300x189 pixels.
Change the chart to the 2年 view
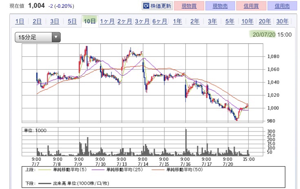click(x=195, y=21)
